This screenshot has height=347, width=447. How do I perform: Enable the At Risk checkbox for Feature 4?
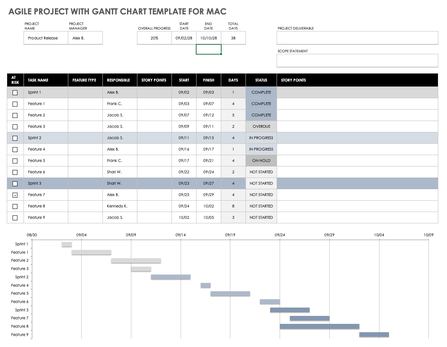15,149
